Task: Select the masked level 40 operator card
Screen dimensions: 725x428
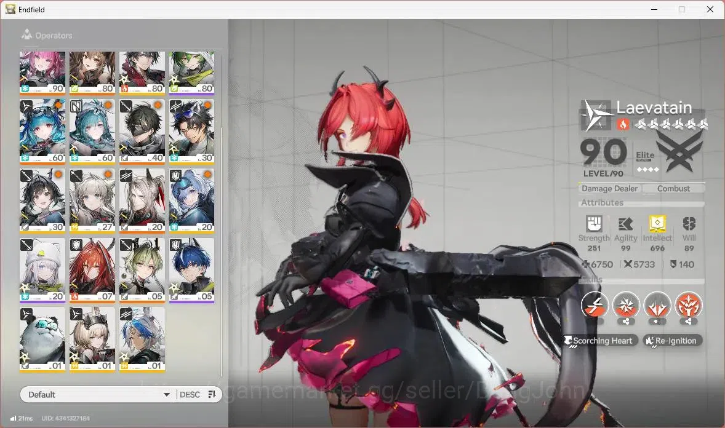Action: point(142,132)
